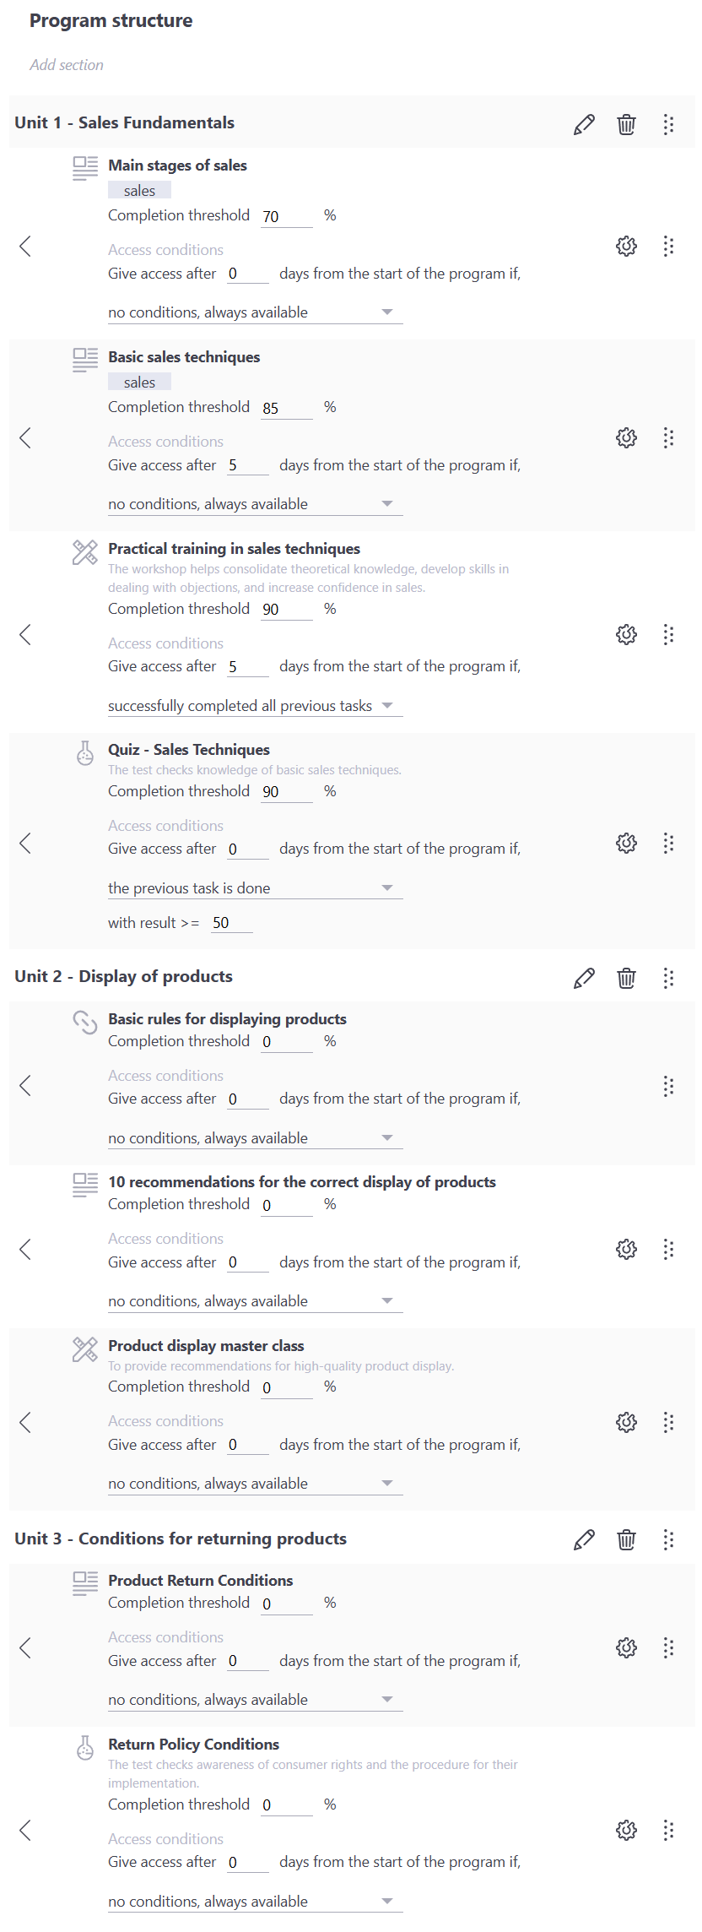Open three-dot menu for Basic rules for displaying products
The image size is (702, 1932).
(x=668, y=1087)
